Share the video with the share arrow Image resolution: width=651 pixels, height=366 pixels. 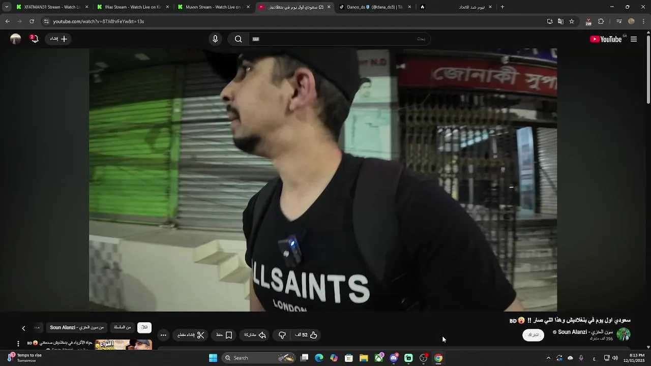click(x=255, y=335)
